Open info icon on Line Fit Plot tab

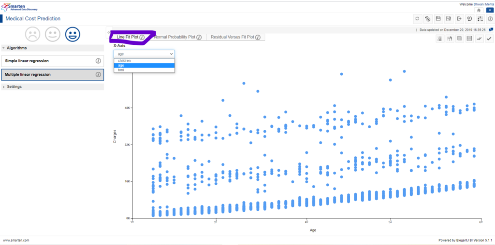click(142, 37)
